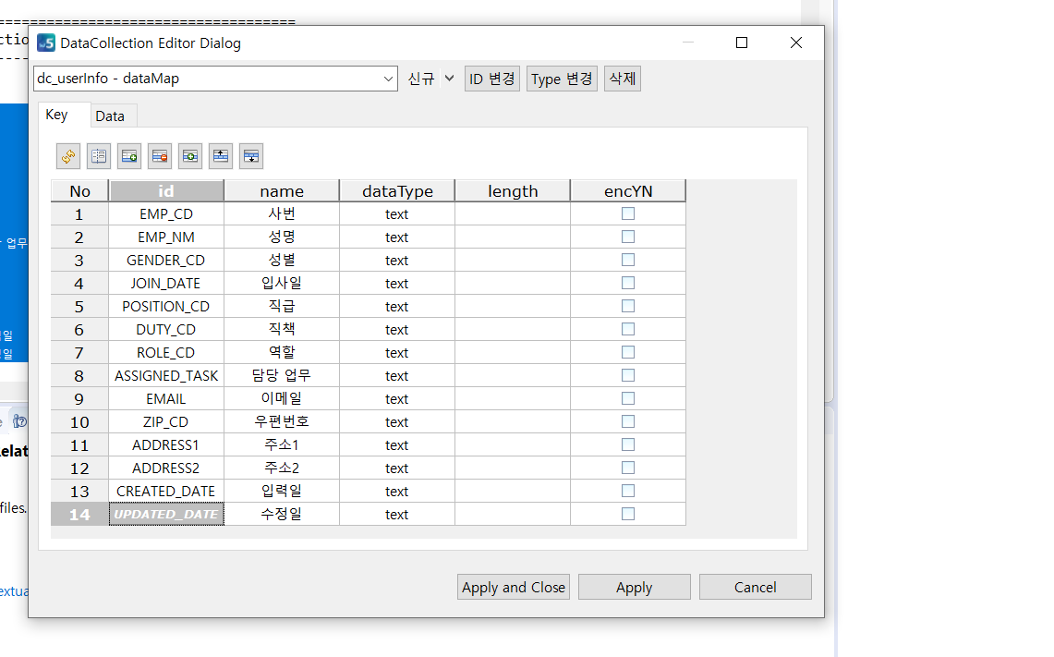The height and width of the screenshot is (657, 1054).
Task: Toggle encYN for the GENDER_CD row
Action: tap(628, 260)
